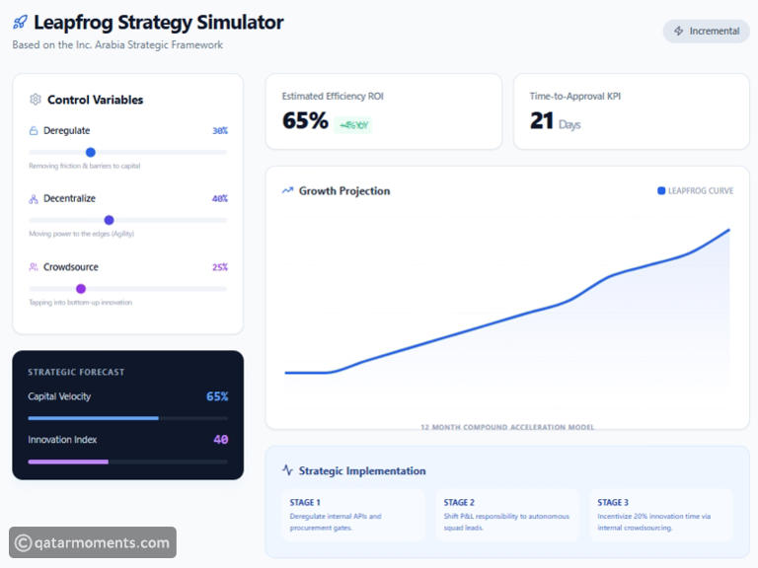Toggle the Incremental mode button
The image size is (758, 568).
(706, 32)
